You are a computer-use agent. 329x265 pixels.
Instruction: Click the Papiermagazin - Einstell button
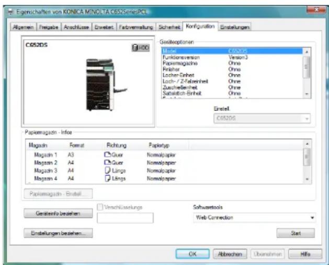point(58,194)
